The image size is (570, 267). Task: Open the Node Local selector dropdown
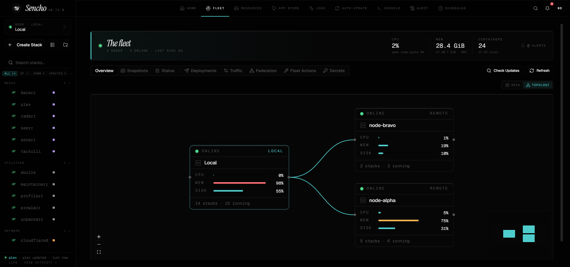click(x=38, y=27)
